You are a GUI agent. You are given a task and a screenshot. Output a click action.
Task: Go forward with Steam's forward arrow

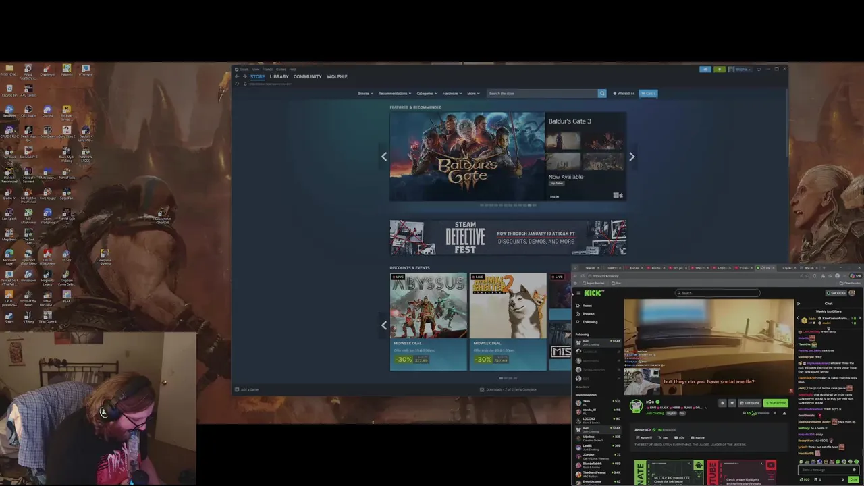[245, 76]
